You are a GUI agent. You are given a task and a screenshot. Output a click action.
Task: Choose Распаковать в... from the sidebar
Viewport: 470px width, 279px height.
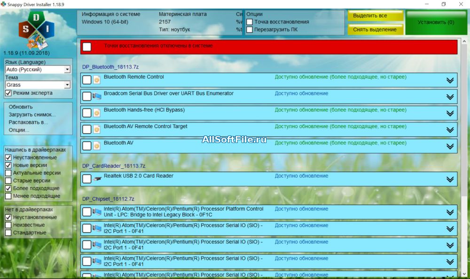[x=28, y=122]
